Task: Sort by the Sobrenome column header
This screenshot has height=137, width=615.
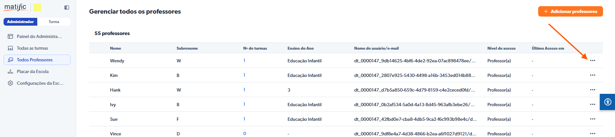Action: [x=187, y=48]
